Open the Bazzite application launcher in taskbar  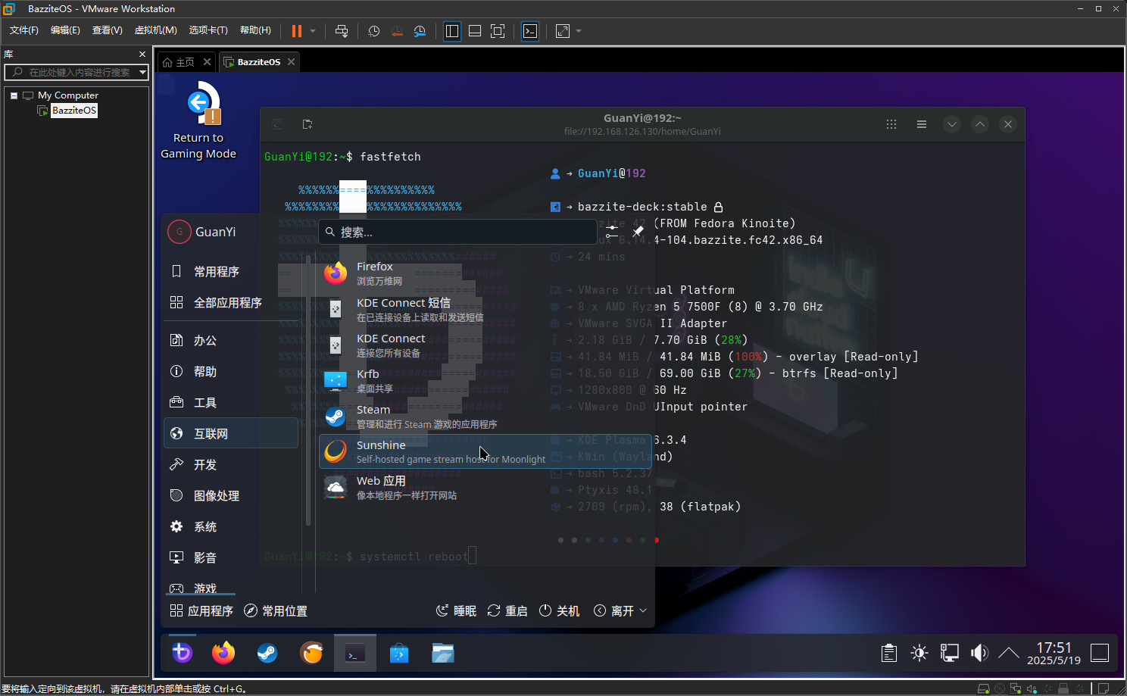(x=182, y=653)
